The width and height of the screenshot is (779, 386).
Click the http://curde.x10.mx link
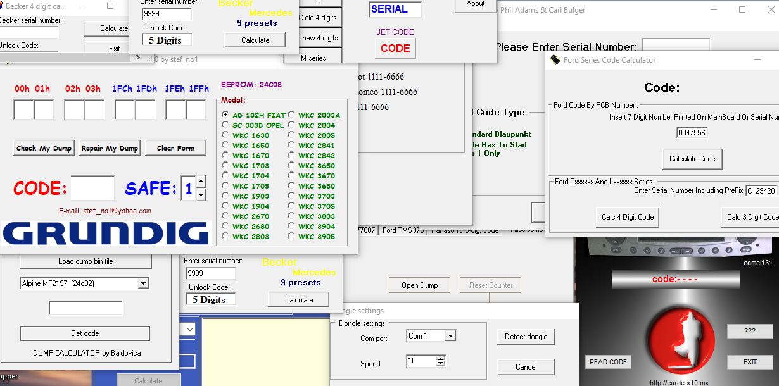coord(679,382)
